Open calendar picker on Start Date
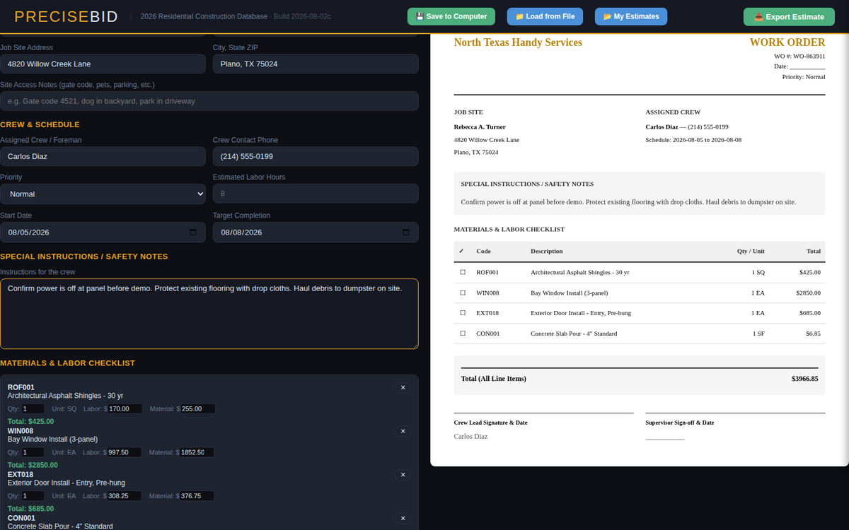 [194, 232]
